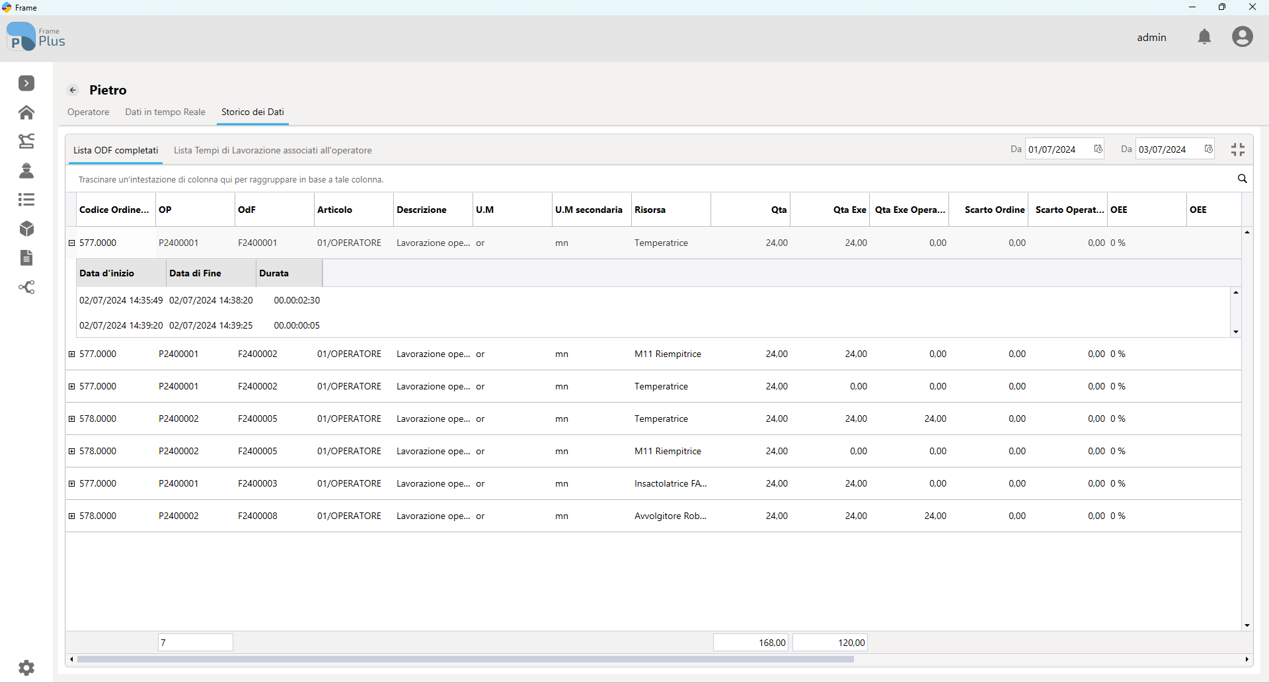Viewport: 1269px width, 683px height.
Task: Expand the F2400005 Temperatrice row
Action: click(72, 419)
